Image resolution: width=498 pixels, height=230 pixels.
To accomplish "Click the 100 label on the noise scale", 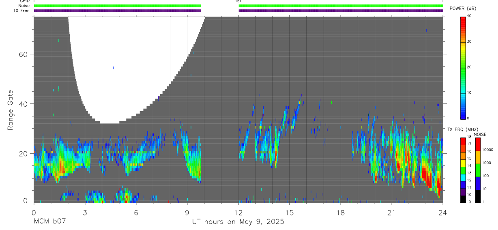I will click(x=485, y=176).
